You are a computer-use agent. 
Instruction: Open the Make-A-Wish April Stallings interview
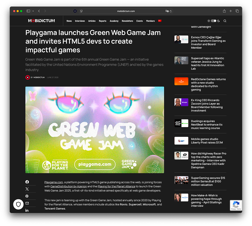click(x=206, y=201)
